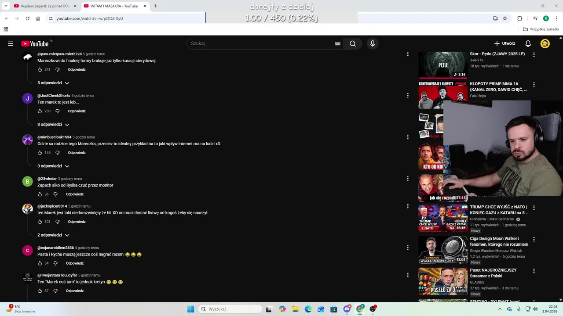
Task: Like the comment by @cojanarobilem2856
Action: click(40, 263)
